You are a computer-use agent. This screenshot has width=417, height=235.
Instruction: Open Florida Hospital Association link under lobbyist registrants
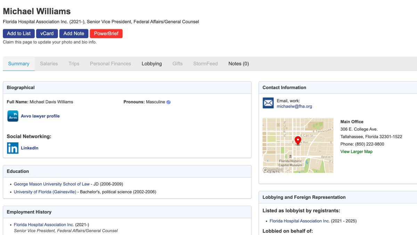coord(300,221)
